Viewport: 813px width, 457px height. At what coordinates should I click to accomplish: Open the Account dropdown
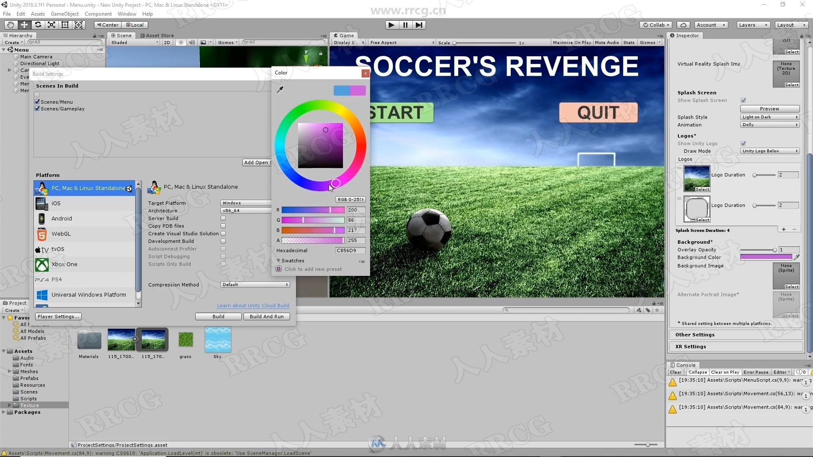coord(711,25)
